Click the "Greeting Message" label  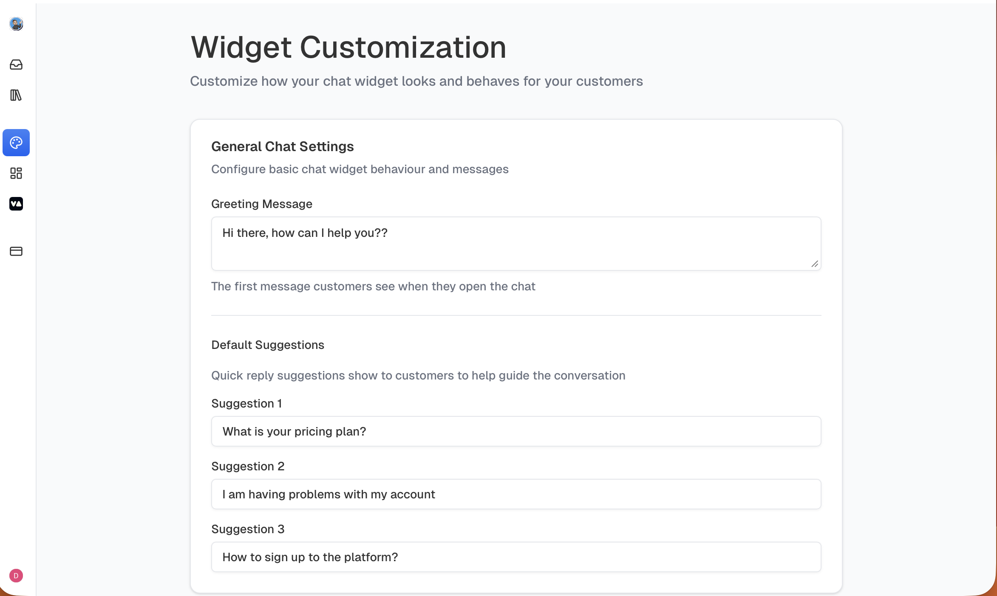pos(262,204)
